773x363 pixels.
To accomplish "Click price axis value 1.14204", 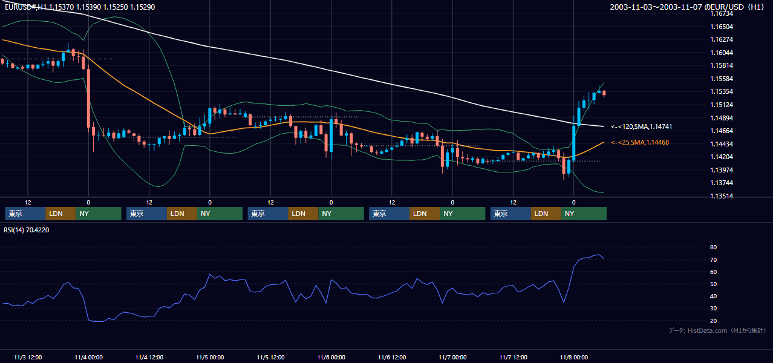I will click(722, 157).
